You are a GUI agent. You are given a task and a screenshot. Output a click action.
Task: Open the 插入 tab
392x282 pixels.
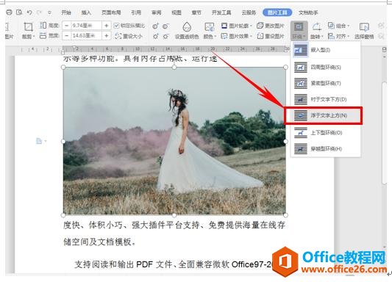86,12
